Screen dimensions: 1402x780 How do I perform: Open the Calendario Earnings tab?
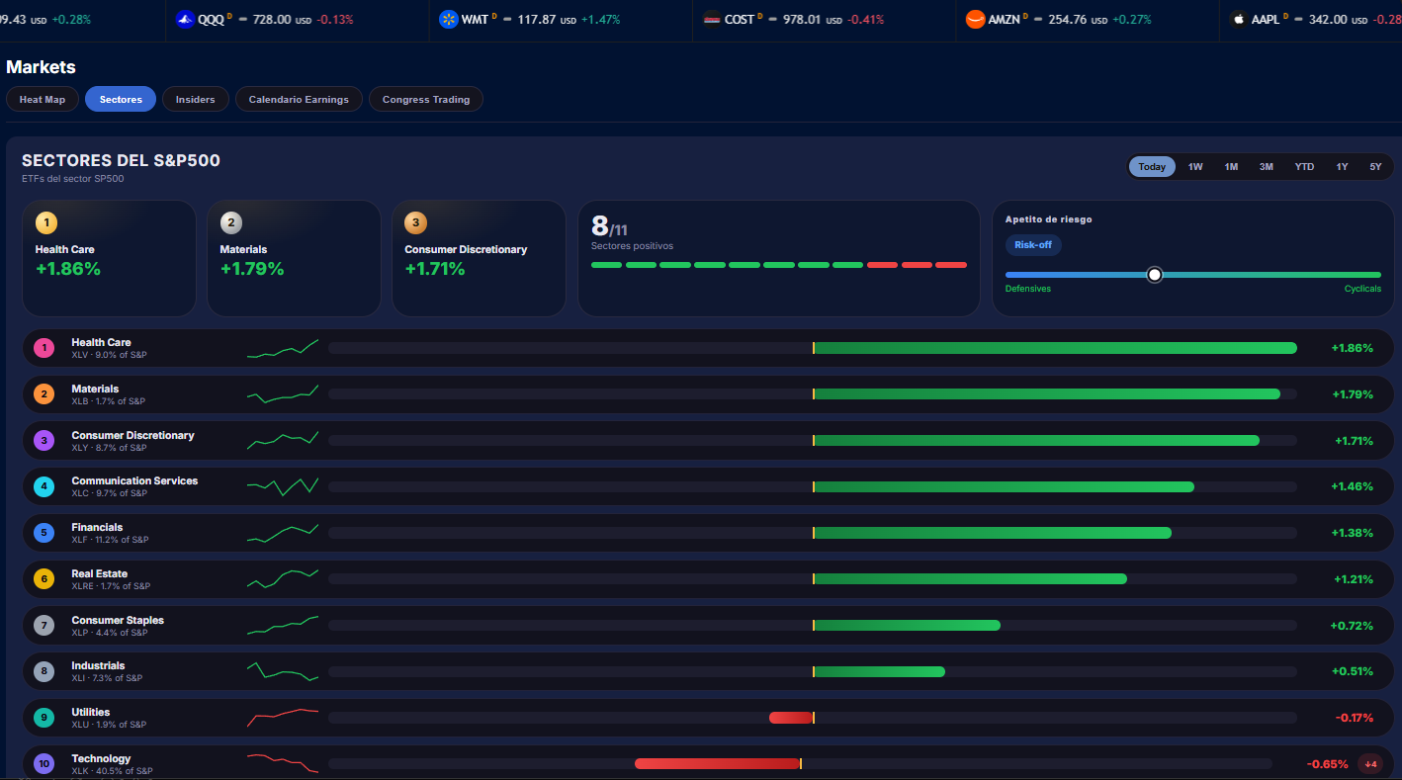299,99
